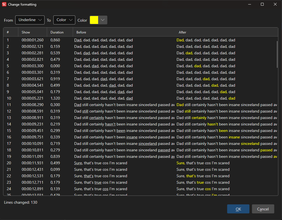Click Cancel to close the dialog

[x=263, y=209]
